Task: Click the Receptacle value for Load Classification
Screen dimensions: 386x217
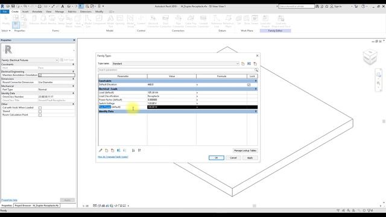Action: click(x=172, y=96)
